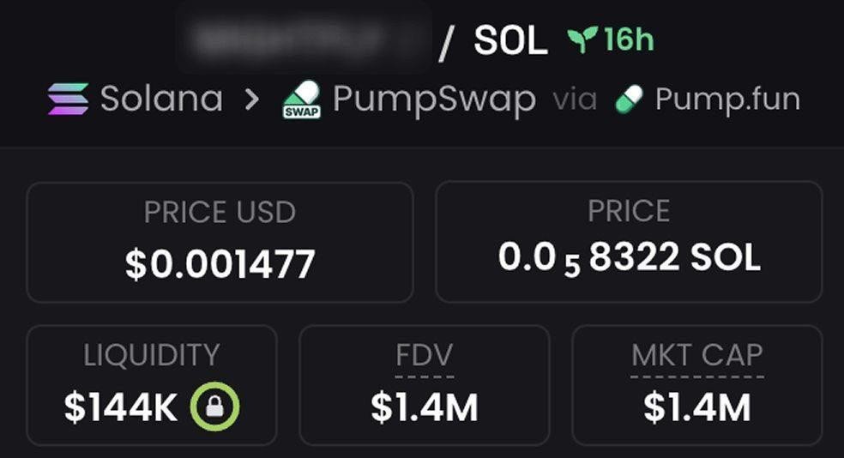Click the Pump.fun pill icon
Viewport: 844px width, 458px height.
(x=629, y=99)
